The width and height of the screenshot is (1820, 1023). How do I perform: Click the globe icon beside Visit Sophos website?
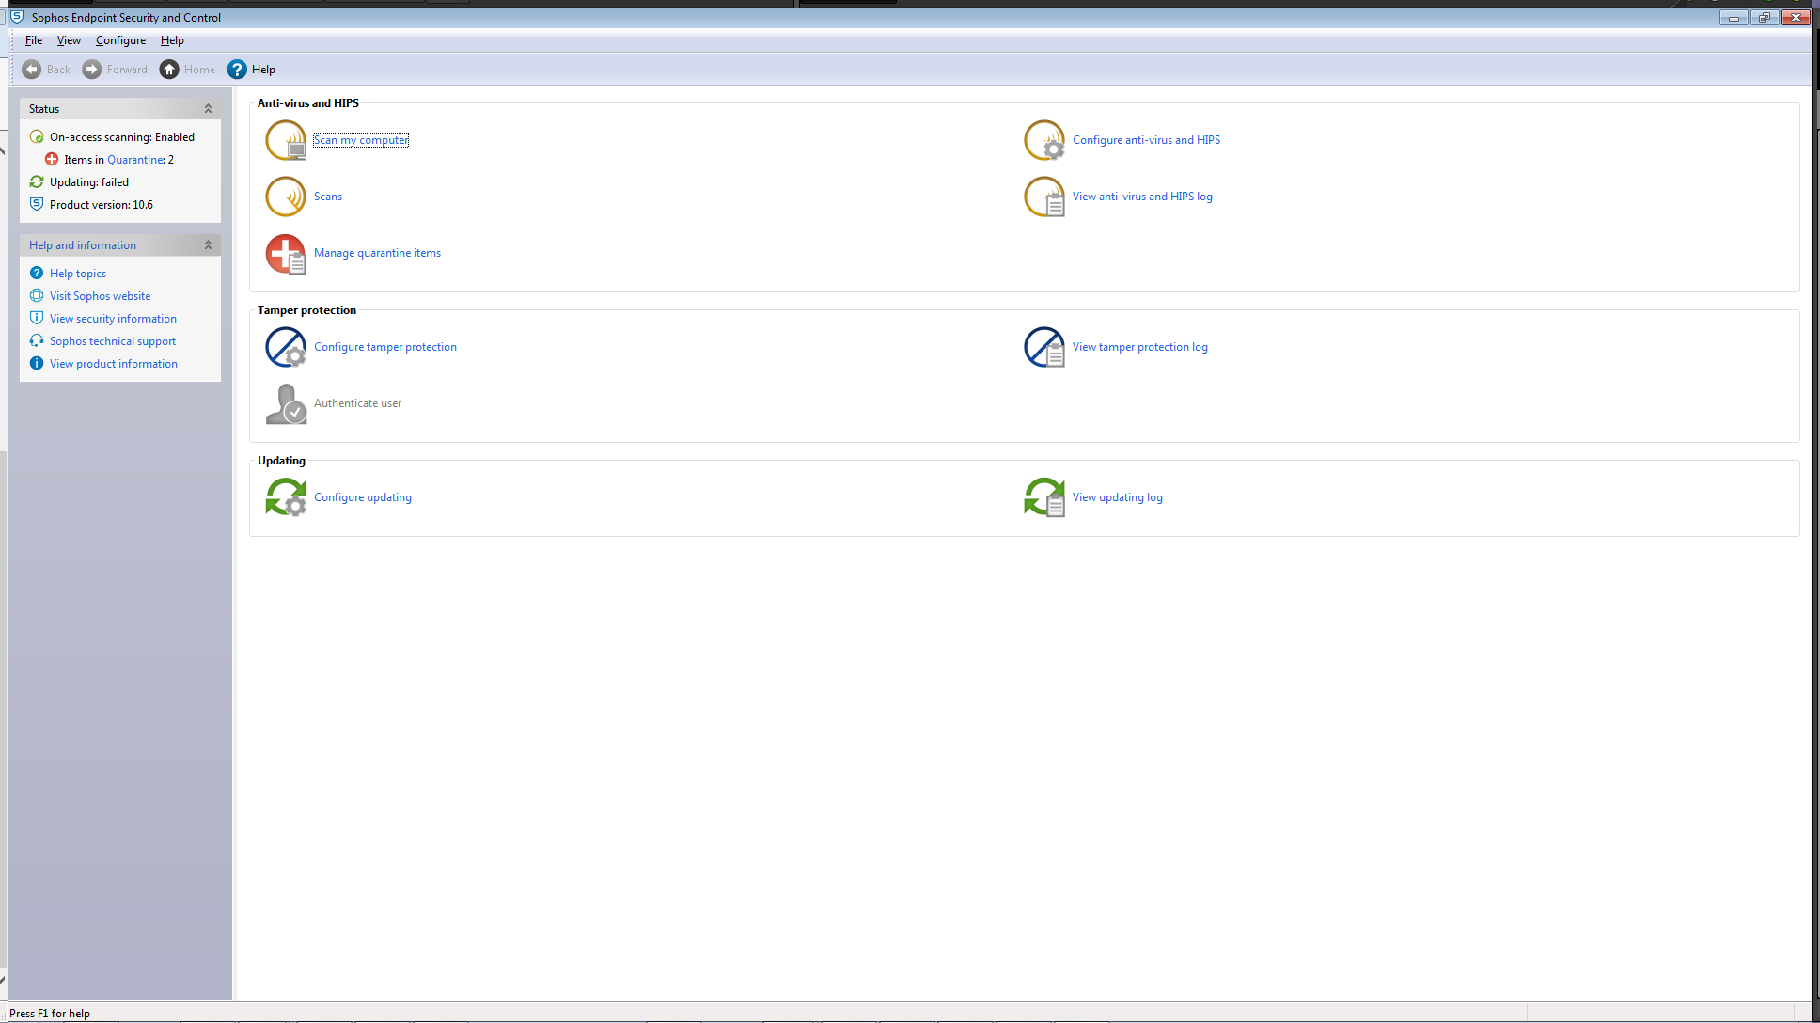click(x=37, y=296)
